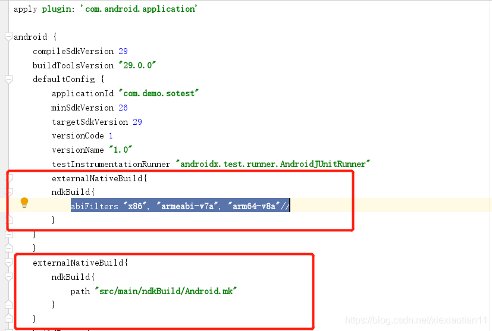Collapse the android block fold marker
492x331 pixels.
pyautogui.click(x=8, y=37)
